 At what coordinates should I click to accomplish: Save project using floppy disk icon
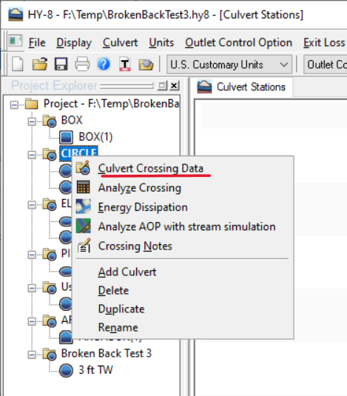pos(61,64)
